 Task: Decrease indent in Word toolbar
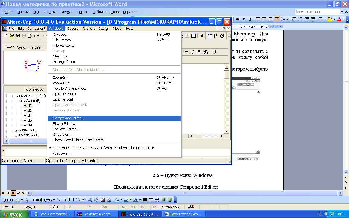306,19
